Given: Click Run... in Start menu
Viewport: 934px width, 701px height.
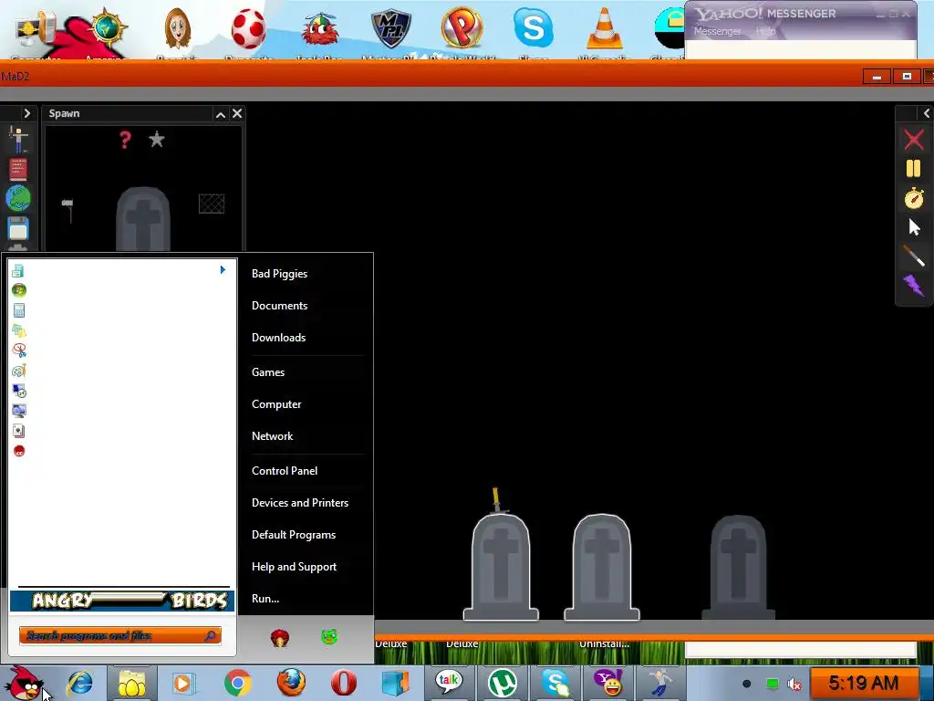Looking at the screenshot, I should pos(265,599).
